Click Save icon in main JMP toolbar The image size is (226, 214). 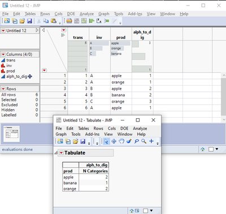coord(29,21)
